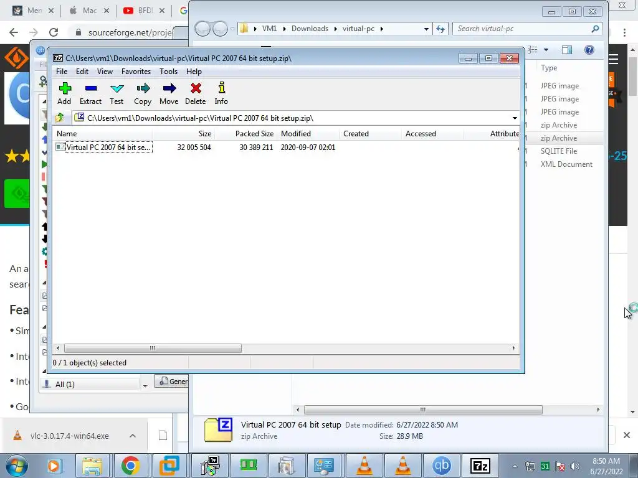This screenshot has height=478, width=638.
Task: Click right arrow of 7-Zip horizontal scrollbar
Action: (x=513, y=349)
